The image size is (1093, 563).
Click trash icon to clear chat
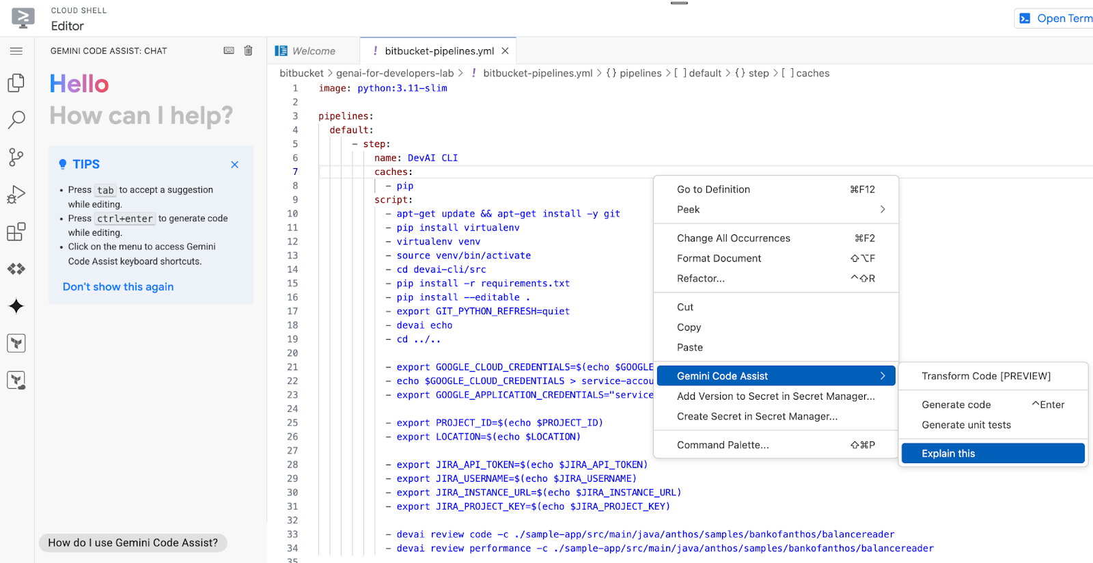pyautogui.click(x=249, y=51)
